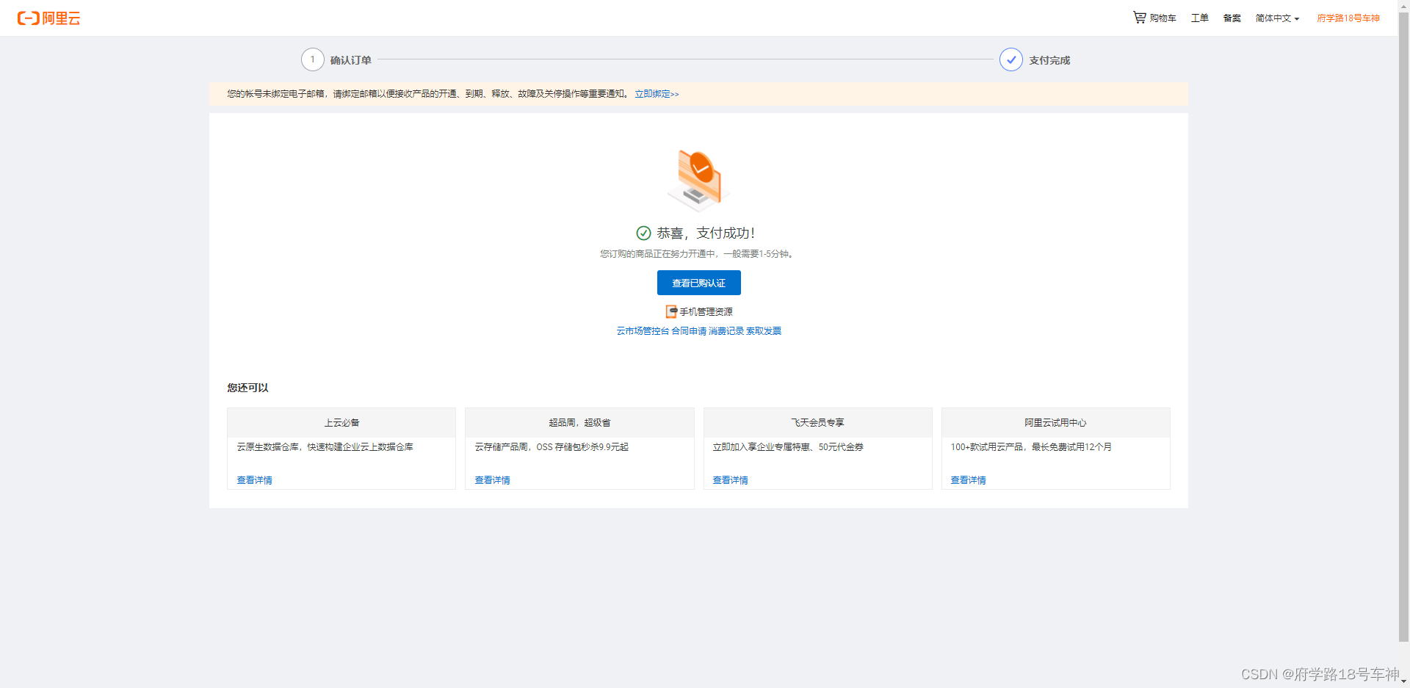Click the scrollbar up arrow

point(1404,7)
